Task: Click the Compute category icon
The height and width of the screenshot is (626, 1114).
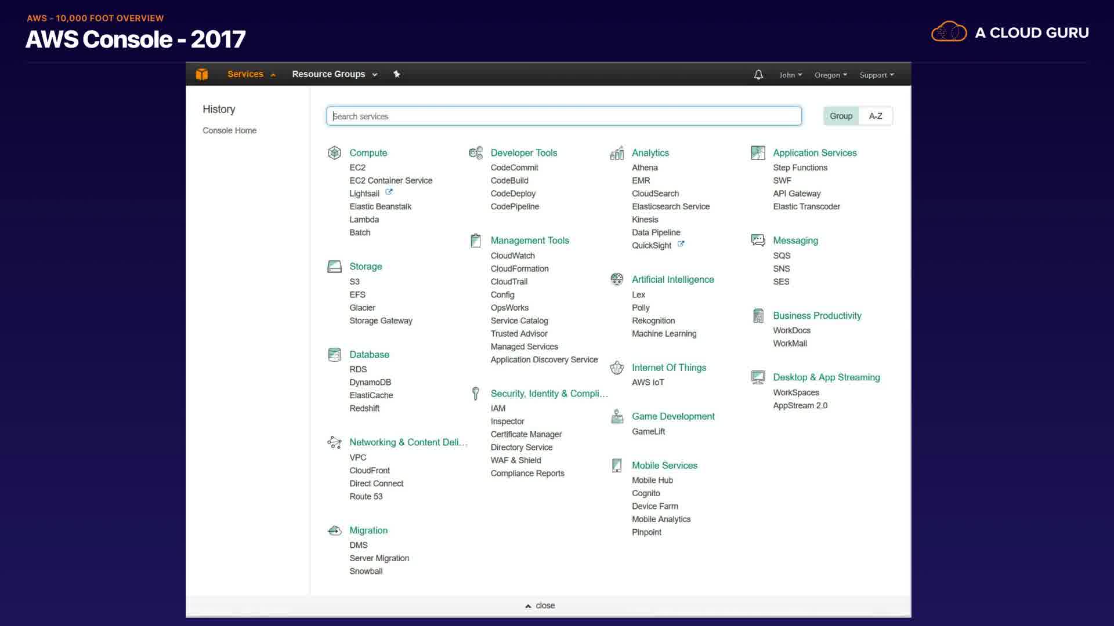Action: (334, 152)
